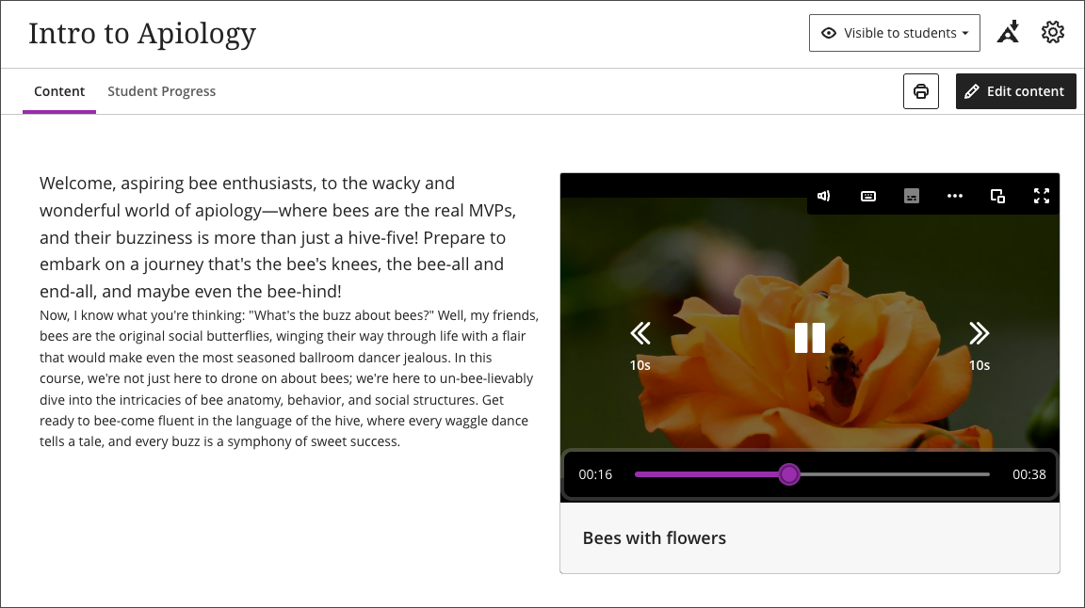Click the Now, I know what you're thinking paragraph
This screenshot has height=608, width=1085.
288,378
